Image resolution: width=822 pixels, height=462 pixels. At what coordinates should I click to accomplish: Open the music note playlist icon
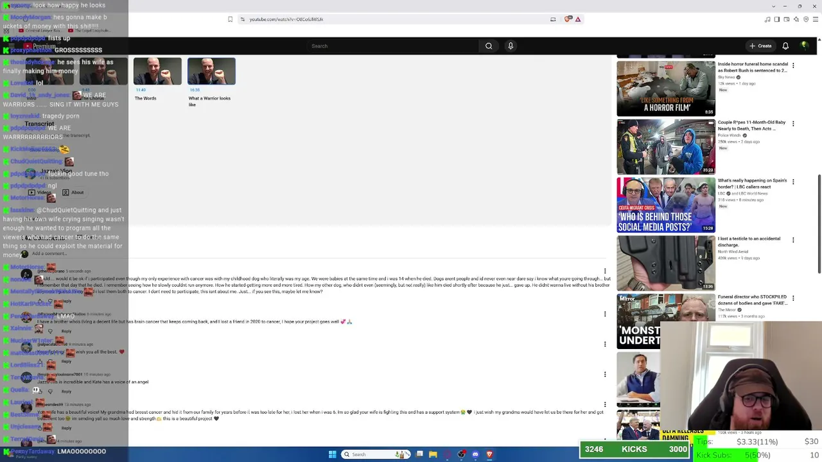click(767, 19)
